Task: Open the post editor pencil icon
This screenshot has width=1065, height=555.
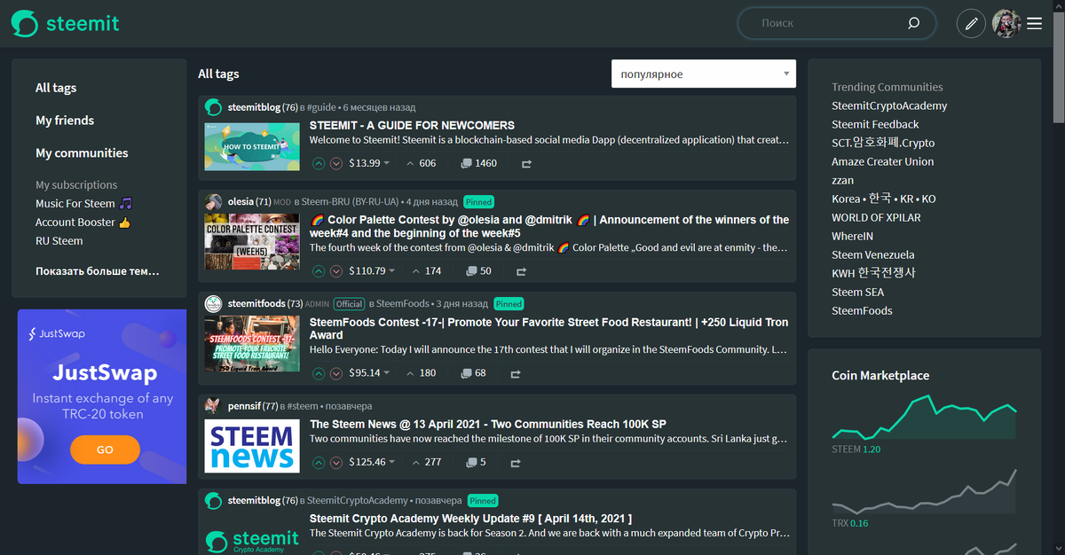Action: coord(971,23)
